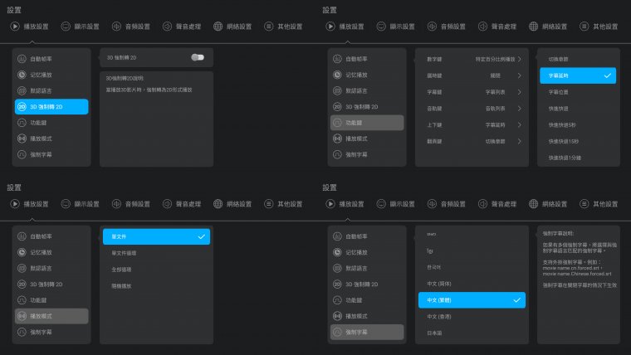Image resolution: width=631 pixels, height=355 pixels.
Task: Select 日本語 in the forced subtitle language list
Action: click(x=435, y=332)
